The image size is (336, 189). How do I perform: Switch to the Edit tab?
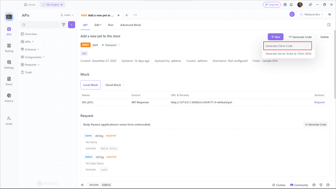click(98, 25)
